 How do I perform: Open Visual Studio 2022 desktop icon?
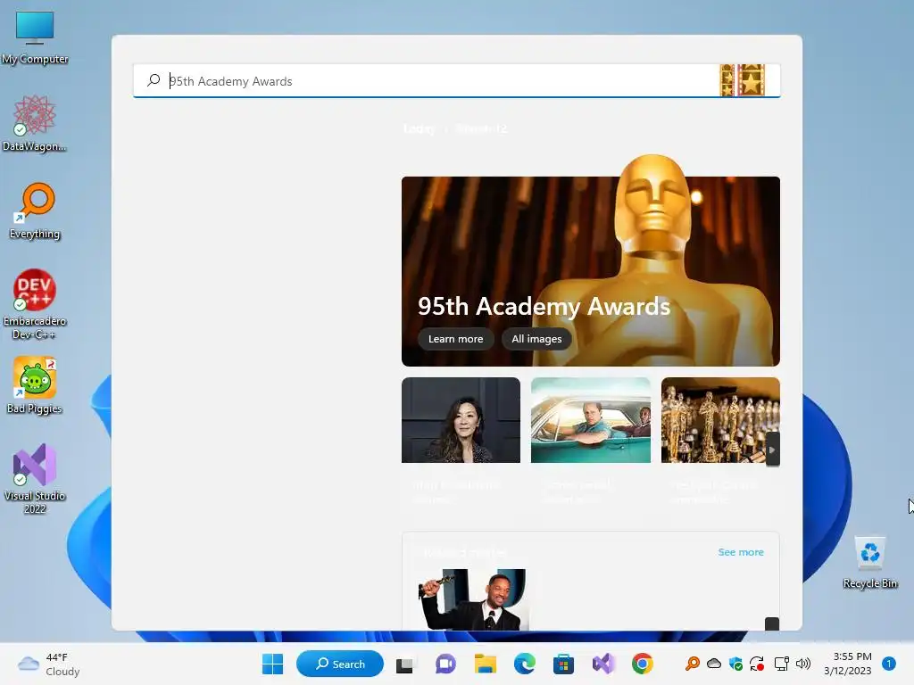coord(35,478)
